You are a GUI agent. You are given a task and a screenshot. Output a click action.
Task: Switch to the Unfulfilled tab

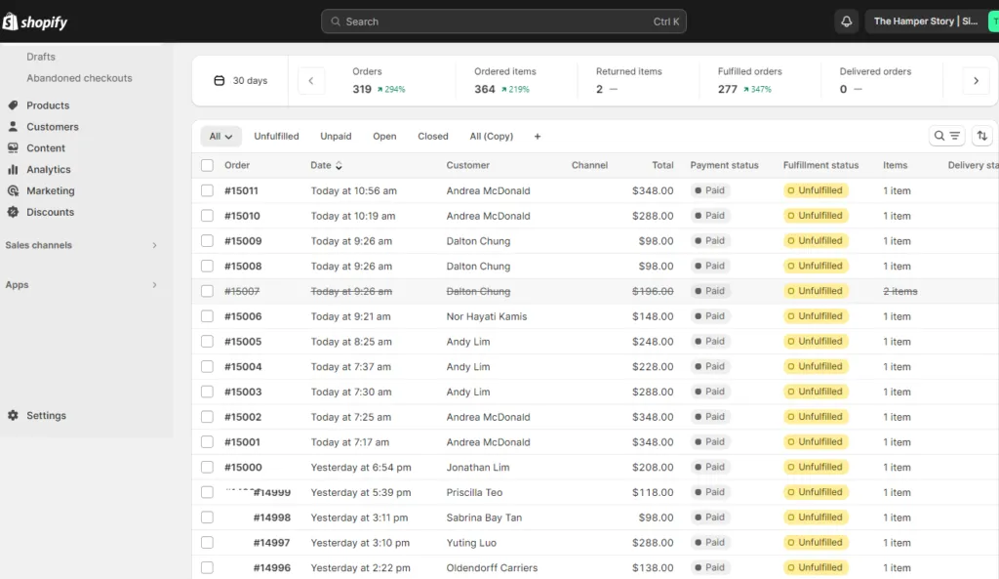click(276, 136)
